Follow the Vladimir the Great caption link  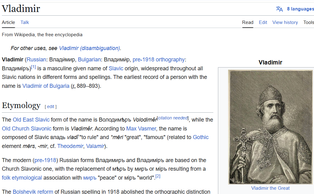click(x=270, y=188)
